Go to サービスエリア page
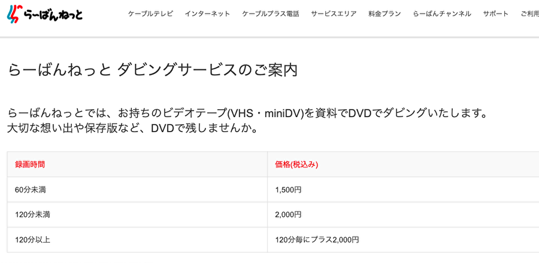Screen dimensions: 539x263 click(x=334, y=14)
